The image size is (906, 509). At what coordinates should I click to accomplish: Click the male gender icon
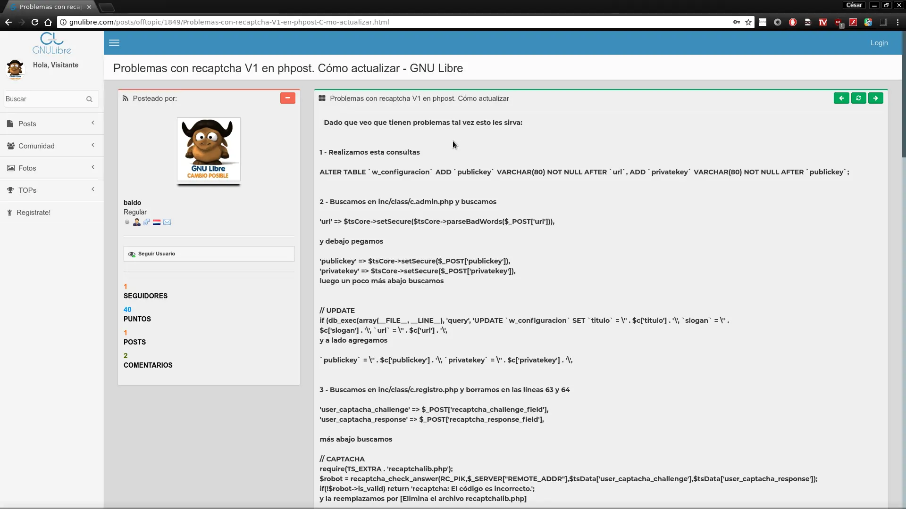click(146, 222)
